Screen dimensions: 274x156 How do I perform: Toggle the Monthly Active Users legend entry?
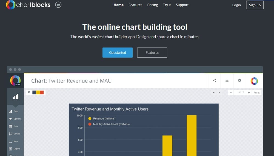(x=109, y=124)
